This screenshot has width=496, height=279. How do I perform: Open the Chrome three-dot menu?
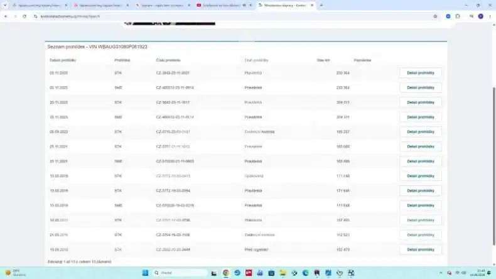[490, 16]
